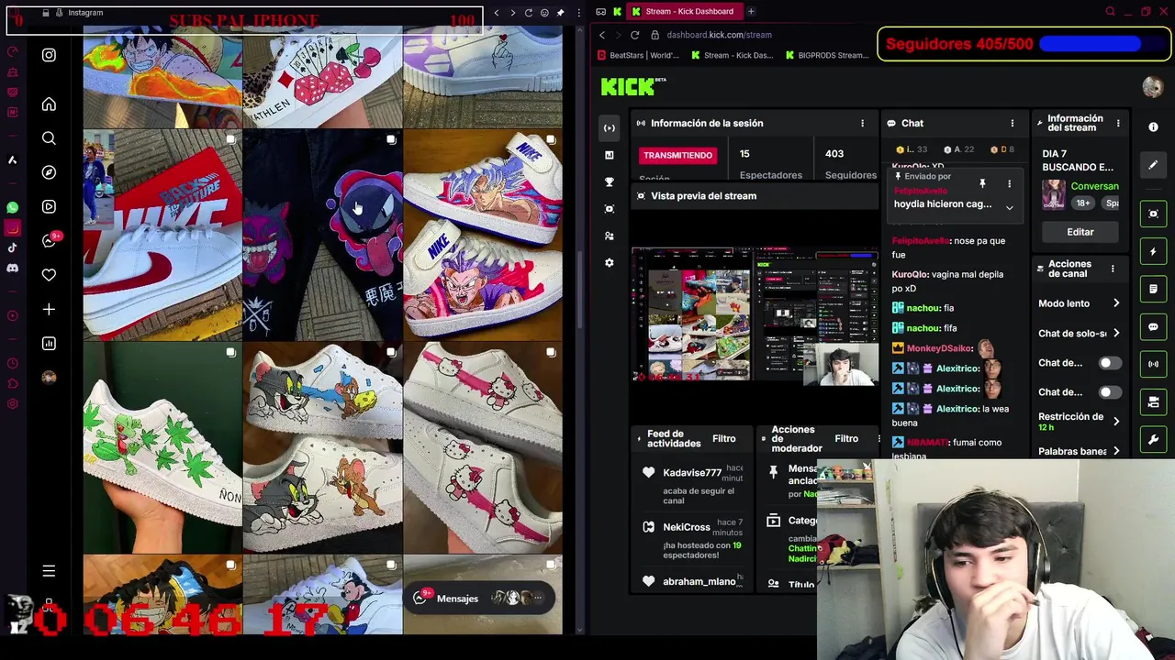Click dashboard.kick.com address bar
This screenshot has width=1175, height=660.
719,35
